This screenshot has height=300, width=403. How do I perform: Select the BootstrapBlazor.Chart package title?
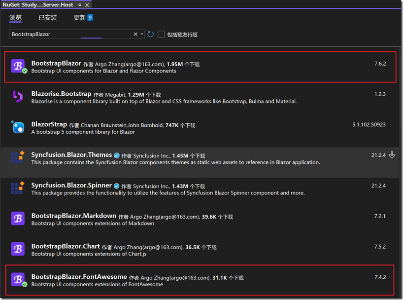(66, 246)
